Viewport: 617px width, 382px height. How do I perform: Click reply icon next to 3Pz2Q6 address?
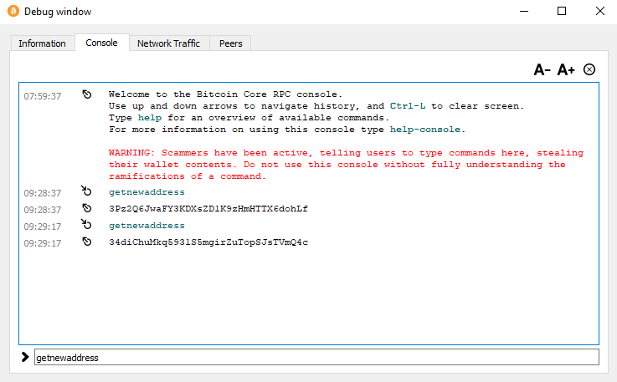point(86,208)
